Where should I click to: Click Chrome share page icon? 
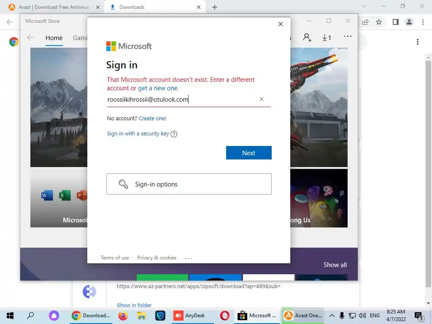(x=365, y=22)
